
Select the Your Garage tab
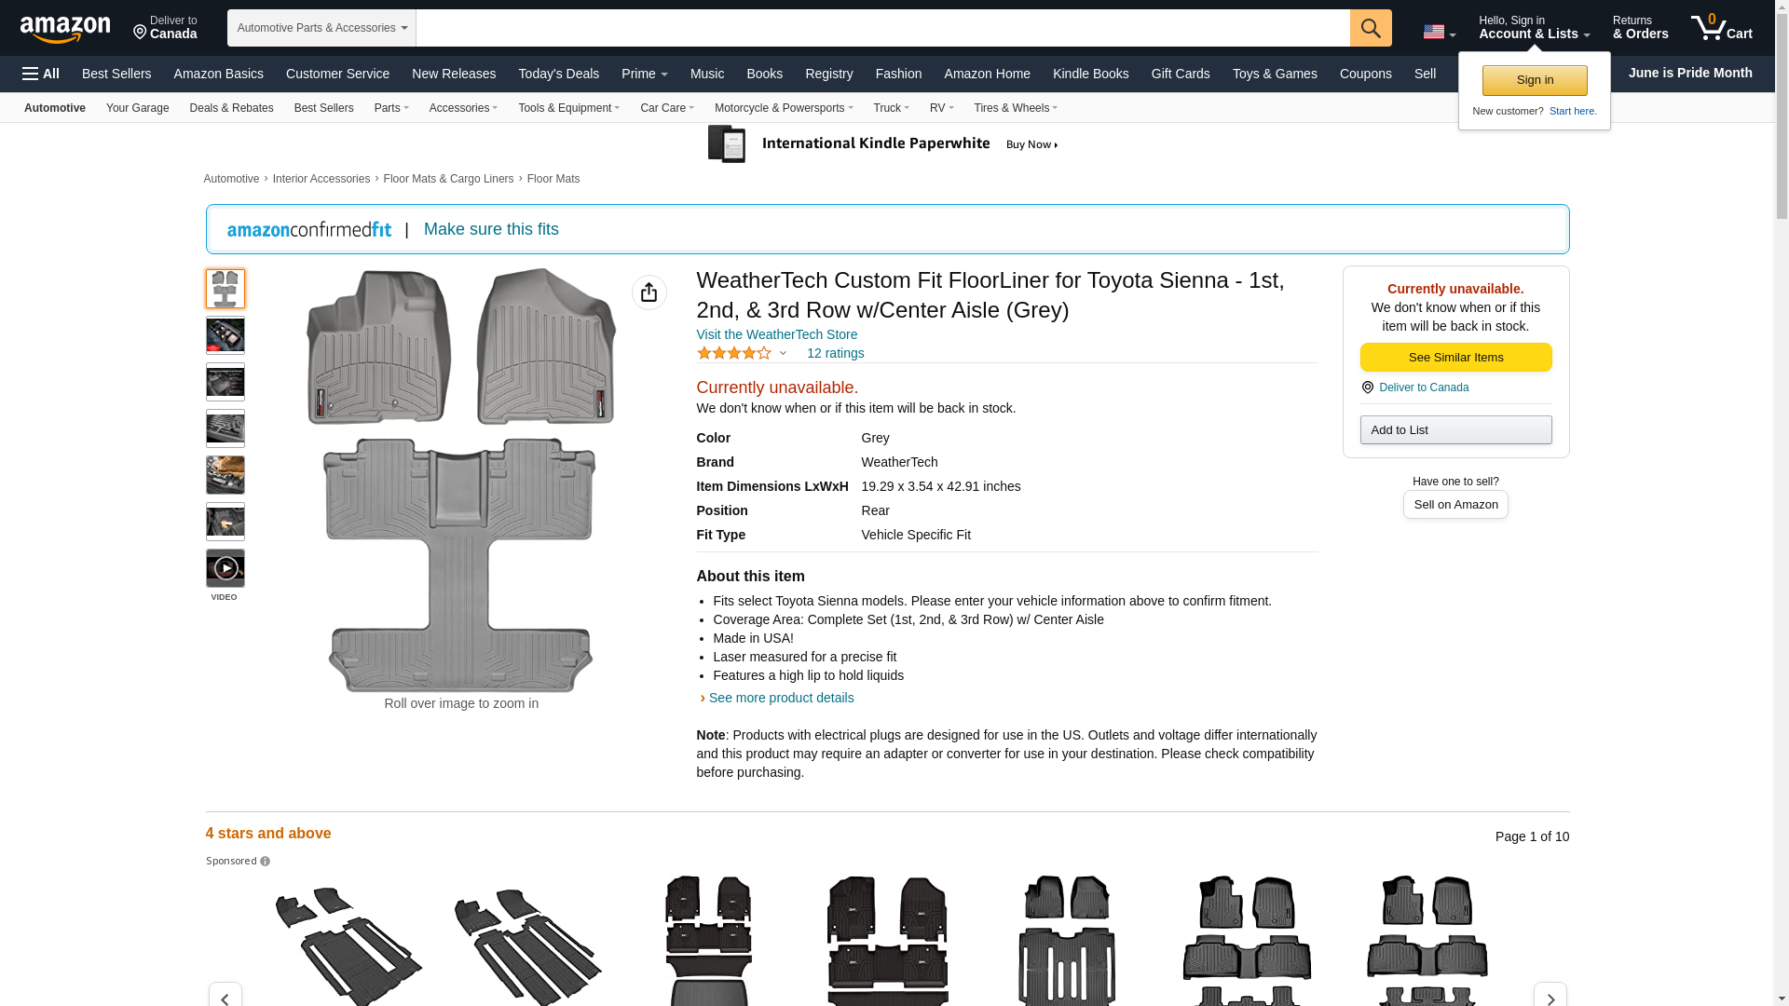pos(137,108)
